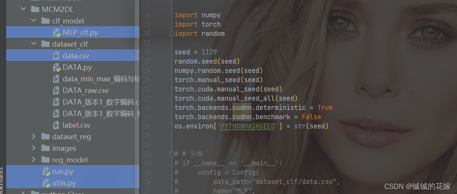Image resolution: width=457 pixels, height=194 pixels.
Task: Open DATA_raw.csv file
Action: point(86,91)
